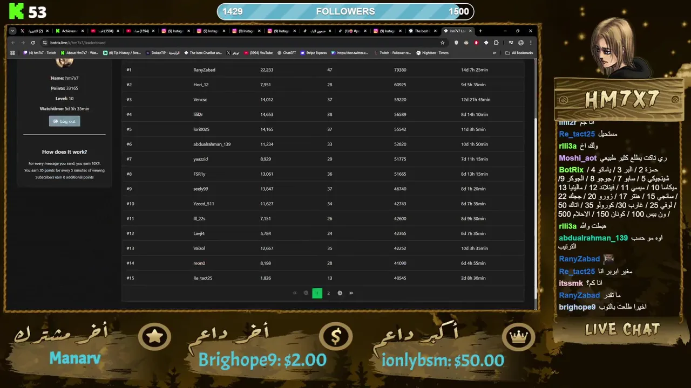691x388 pixels.
Task: Click the Log out button
Action: [64, 121]
